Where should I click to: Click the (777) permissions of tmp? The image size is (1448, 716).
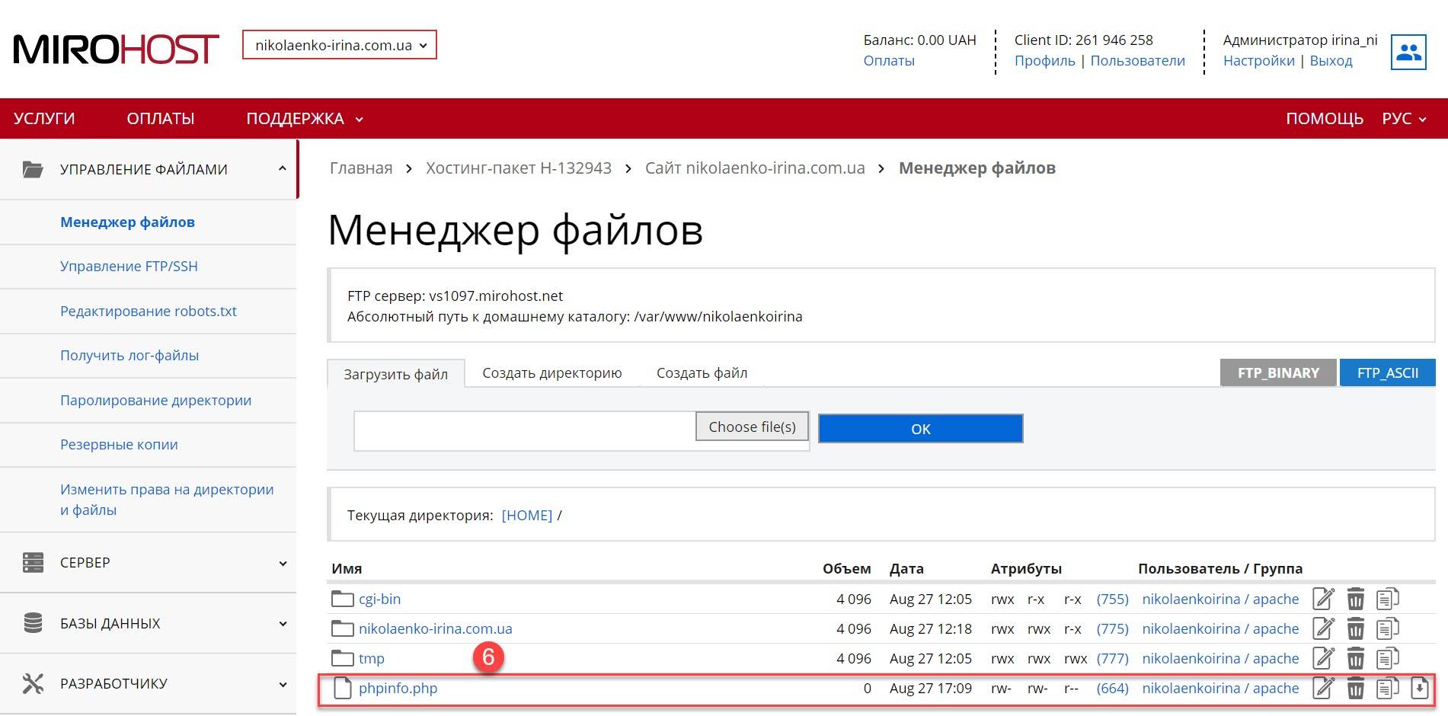[x=1113, y=659]
